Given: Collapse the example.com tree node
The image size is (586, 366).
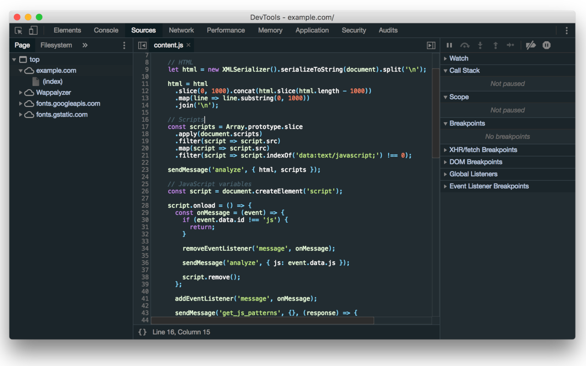Looking at the screenshot, I should pos(21,71).
